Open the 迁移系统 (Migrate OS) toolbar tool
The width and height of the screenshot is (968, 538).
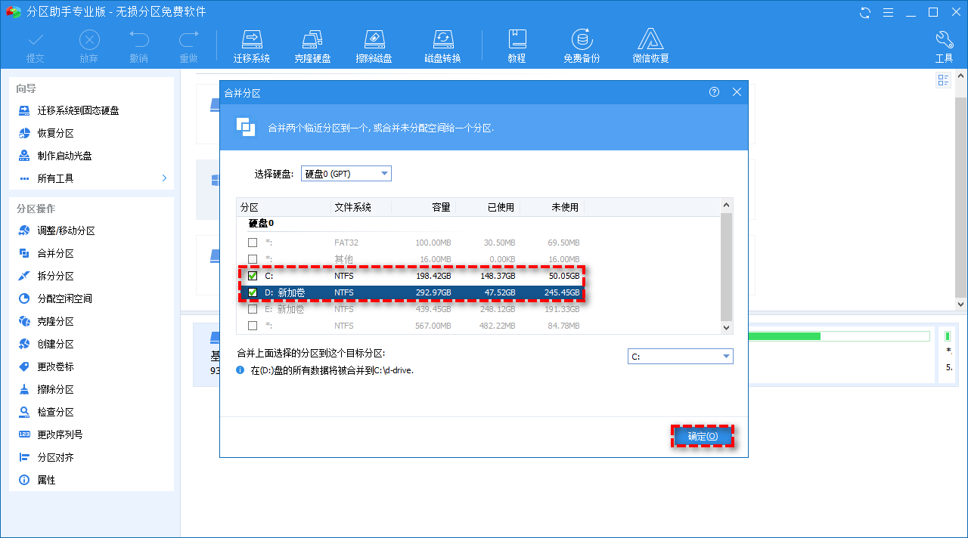[x=252, y=44]
